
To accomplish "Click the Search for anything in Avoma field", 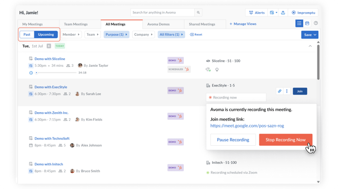I will (162, 13).
